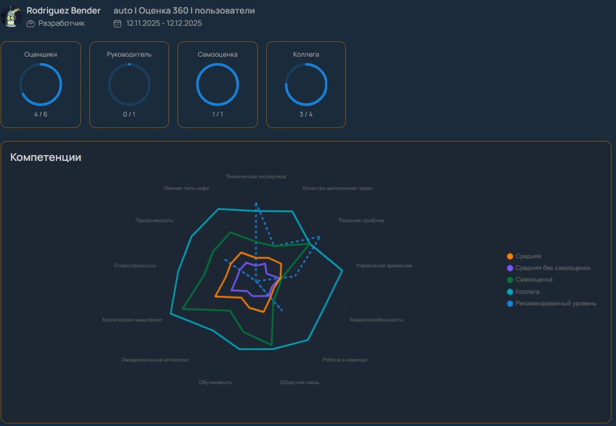This screenshot has width=616, height=426.
Task: Hide the Самооценка series via chart legend
Action: [534, 279]
